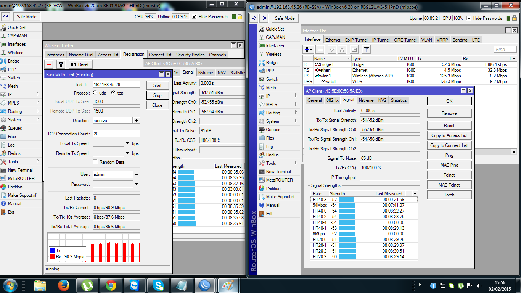Click the blue Tx color swatch in graph legend
The height and width of the screenshot is (293, 521).
click(x=53, y=251)
